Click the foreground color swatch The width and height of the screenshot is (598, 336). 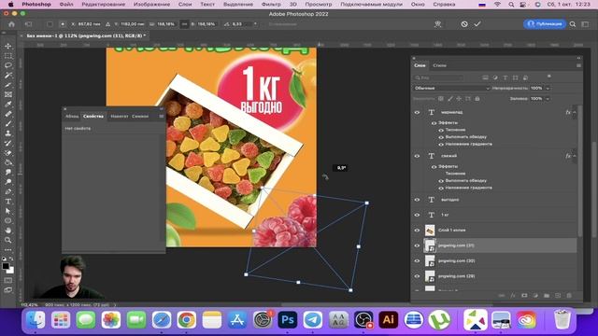(x=6, y=266)
